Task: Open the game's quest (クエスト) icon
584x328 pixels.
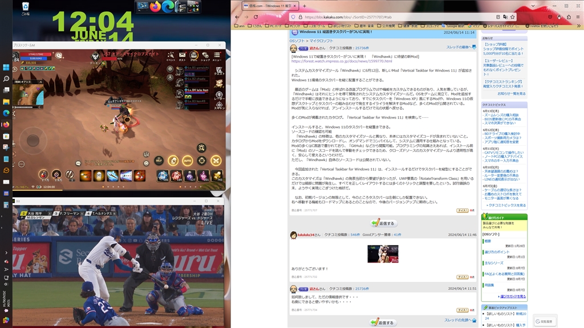Action: coord(219,71)
